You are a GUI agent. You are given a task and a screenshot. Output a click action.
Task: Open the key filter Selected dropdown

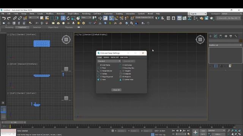(x=216, y=131)
